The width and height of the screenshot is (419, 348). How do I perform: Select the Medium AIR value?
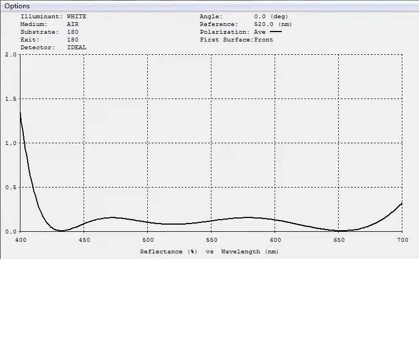pyautogui.click(x=73, y=24)
